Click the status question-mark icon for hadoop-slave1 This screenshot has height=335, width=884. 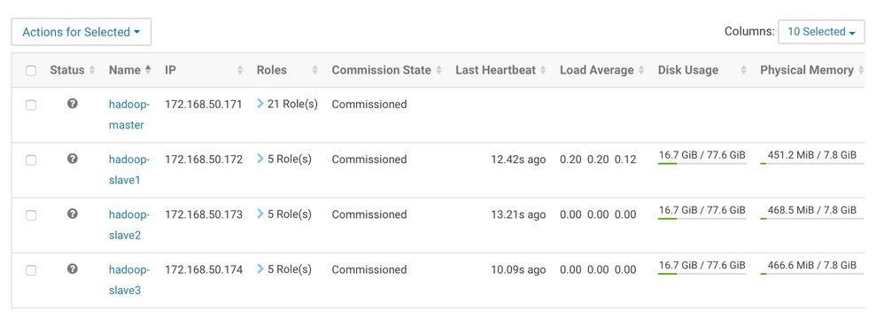[x=72, y=159]
